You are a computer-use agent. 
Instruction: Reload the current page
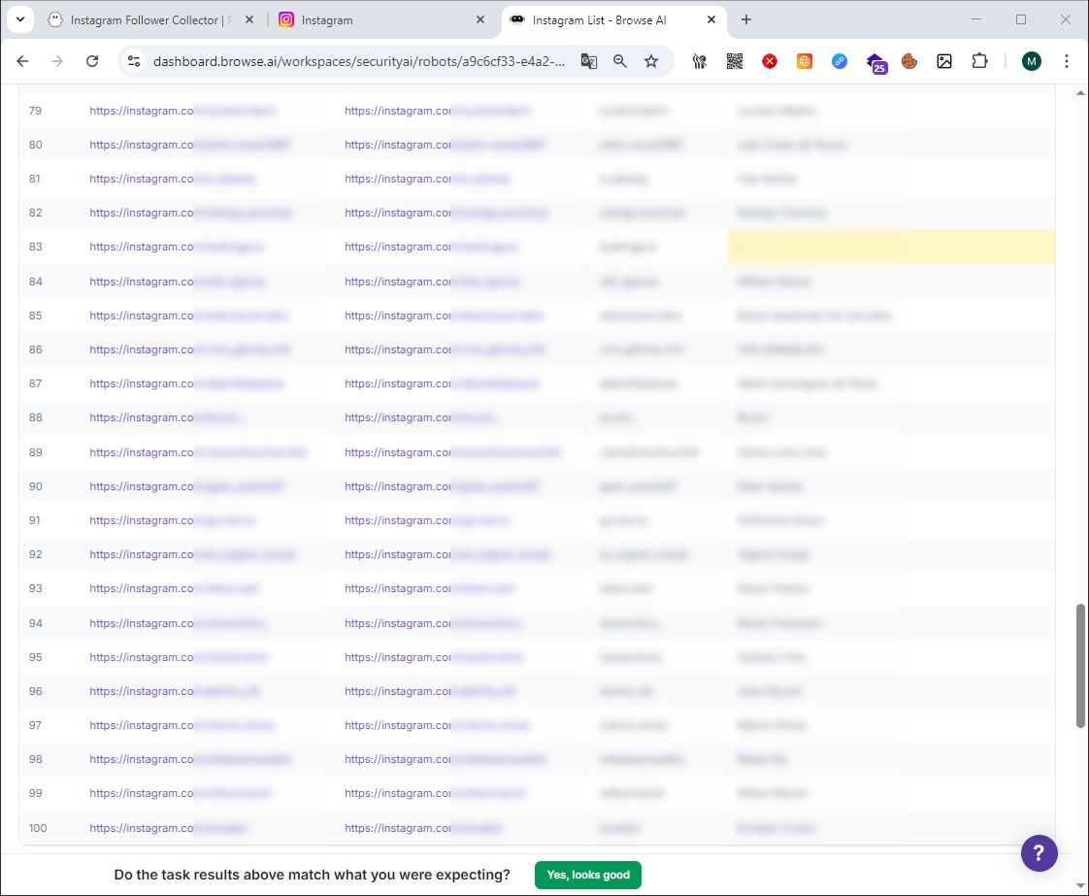coord(92,61)
